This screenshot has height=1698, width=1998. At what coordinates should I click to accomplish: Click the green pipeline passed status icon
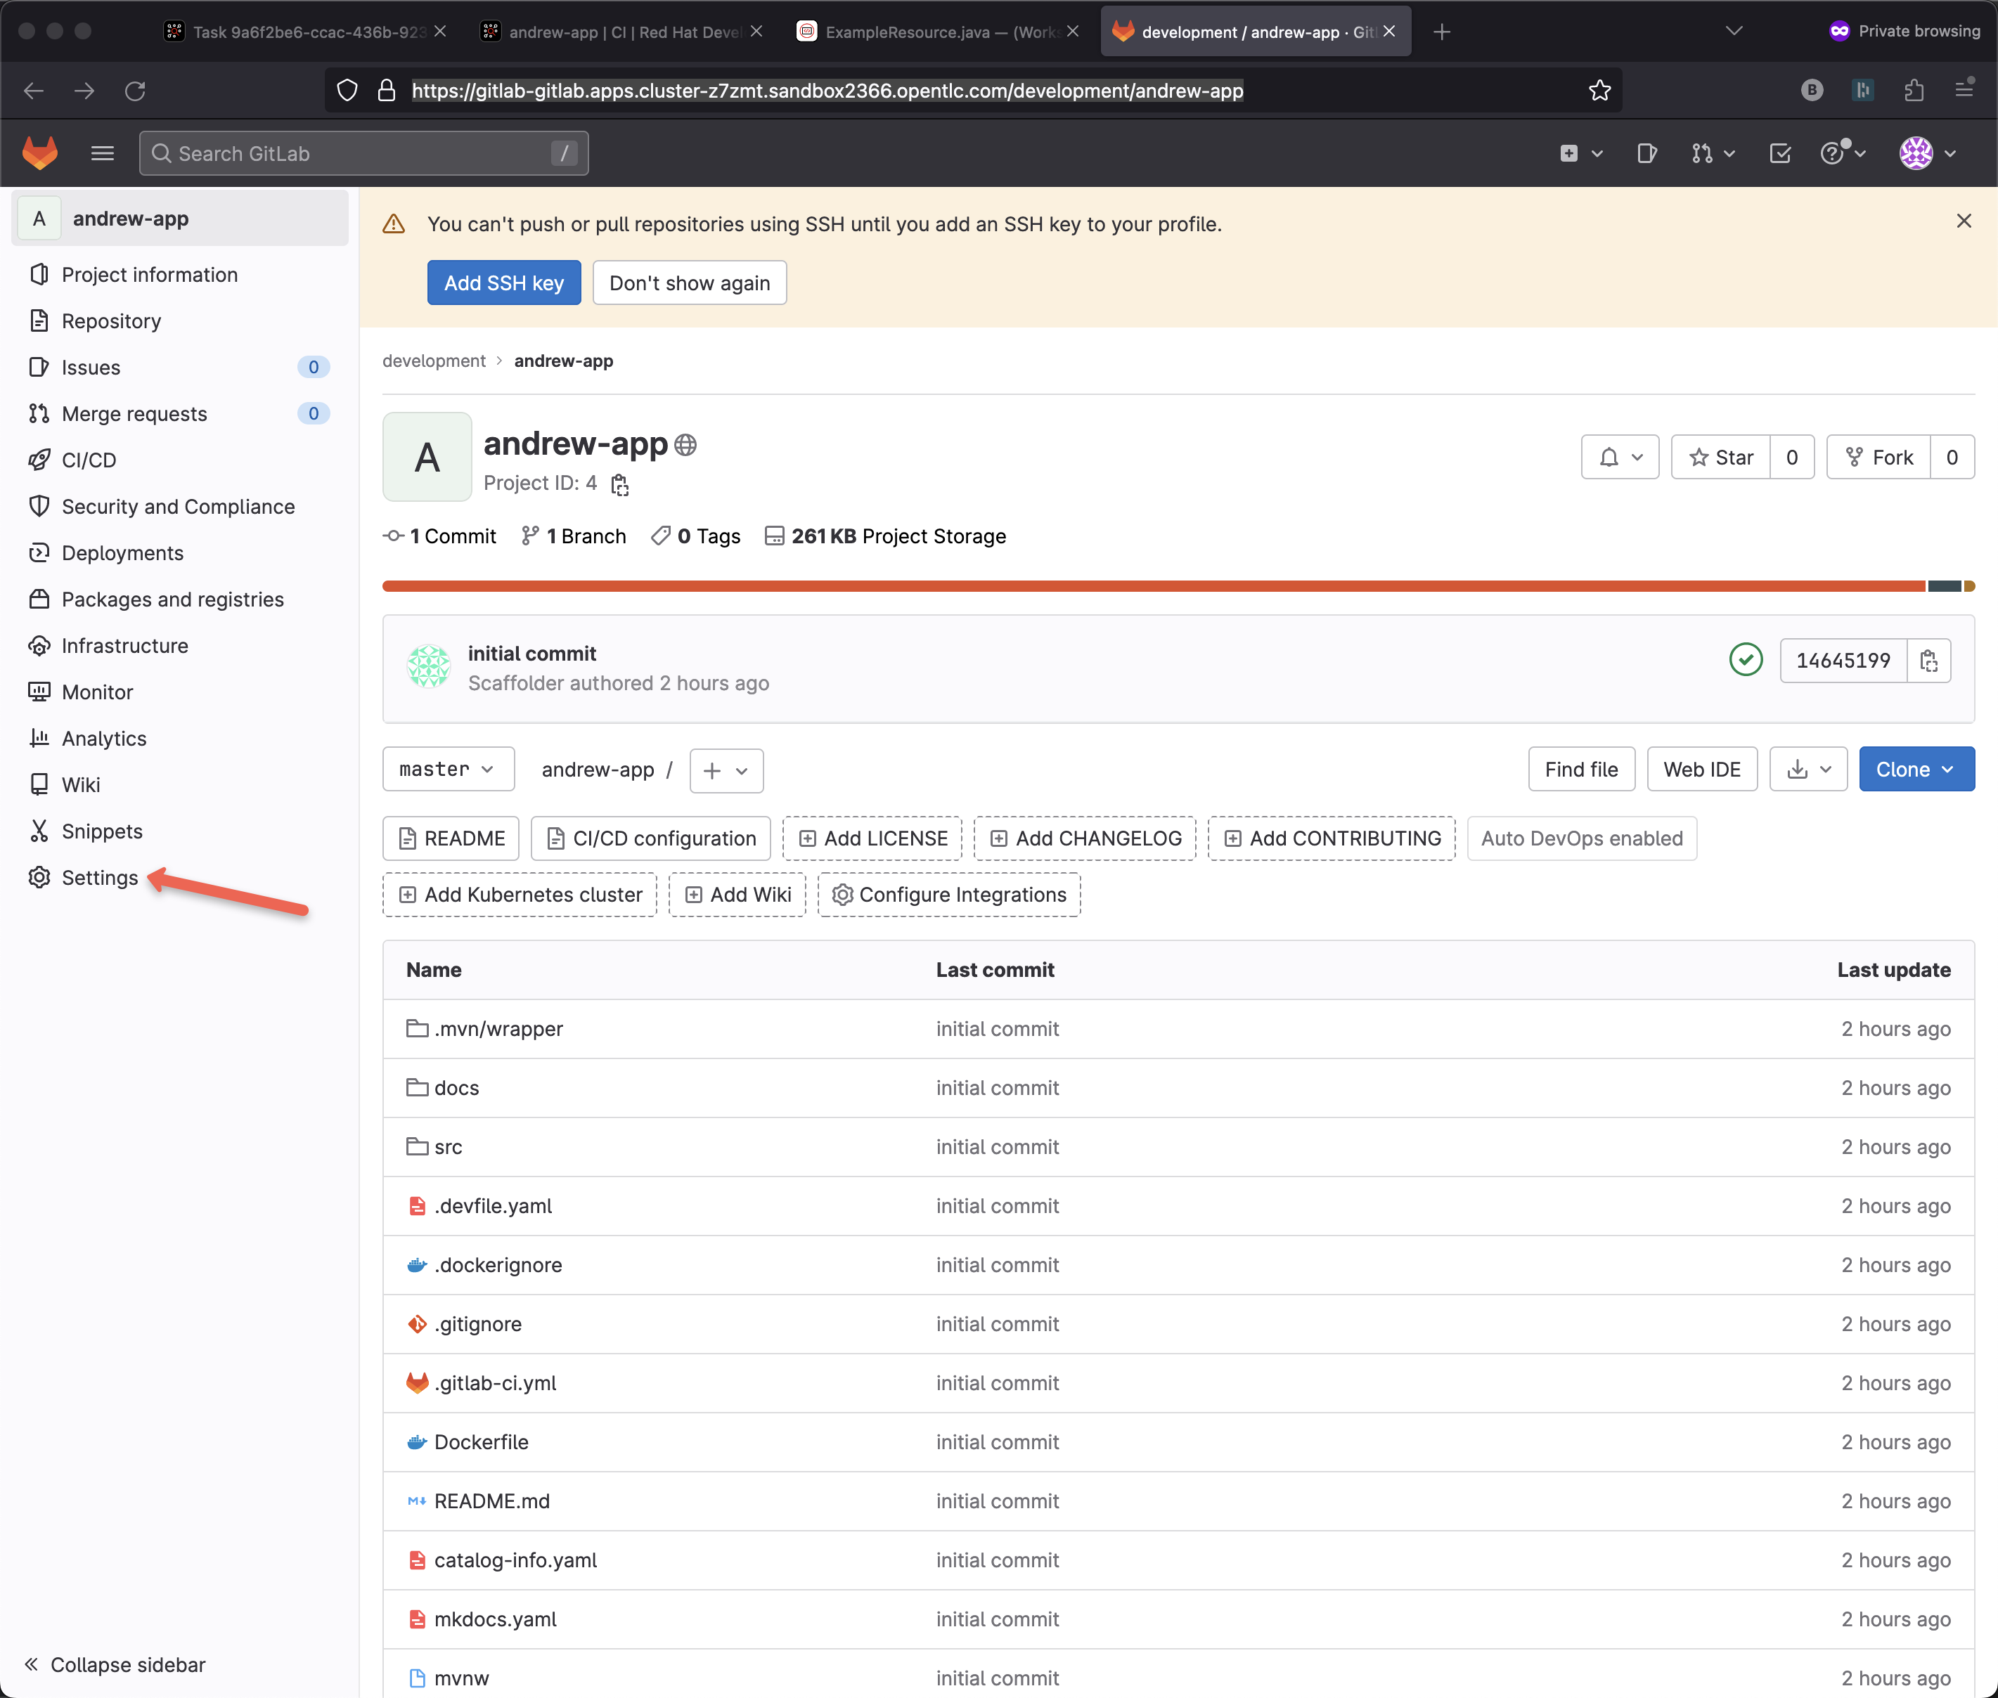pyautogui.click(x=1746, y=661)
